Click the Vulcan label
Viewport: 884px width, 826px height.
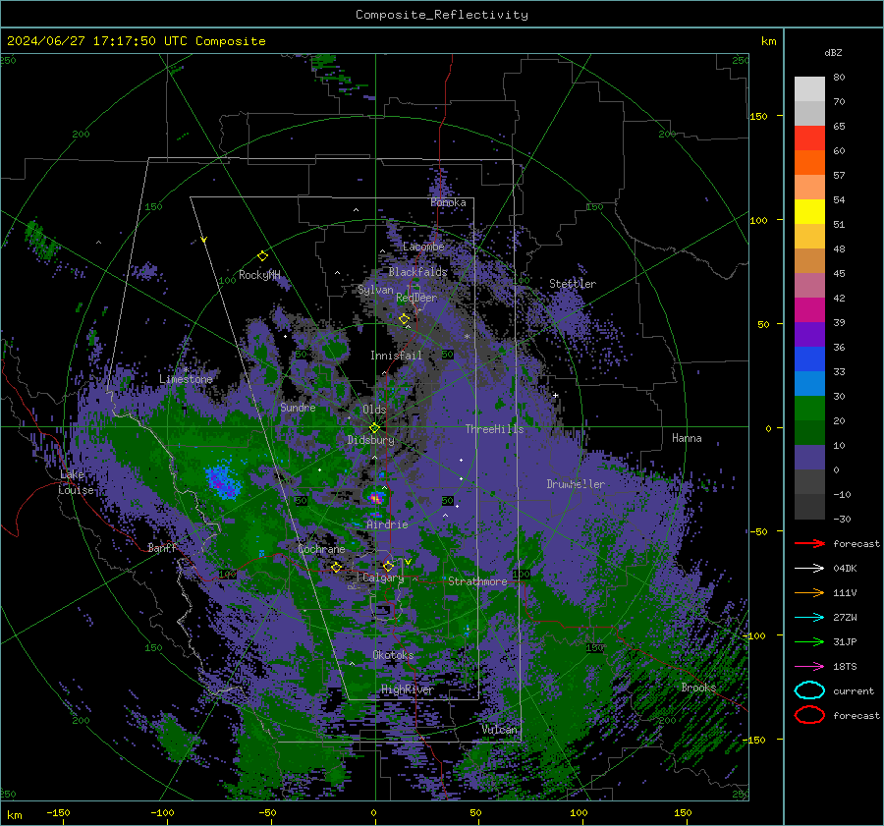point(500,730)
